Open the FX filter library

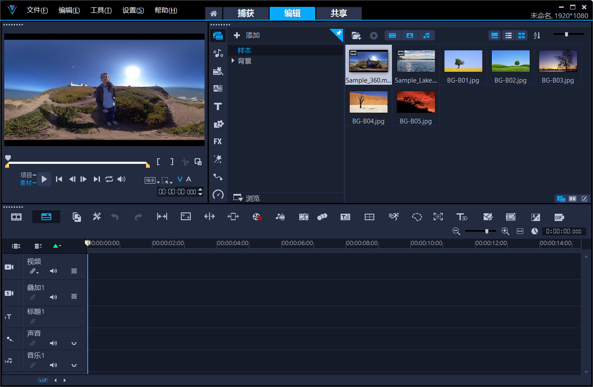(x=218, y=141)
